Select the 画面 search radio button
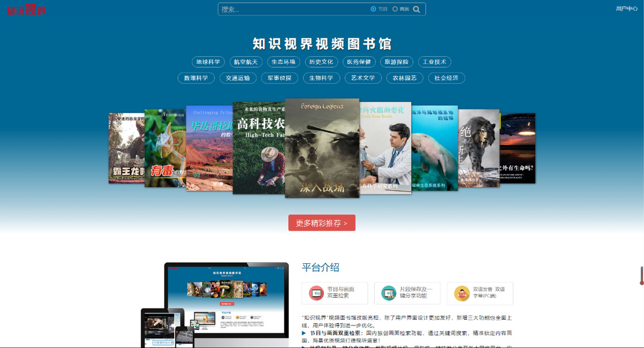This screenshot has width=644, height=348. pyautogui.click(x=395, y=9)
